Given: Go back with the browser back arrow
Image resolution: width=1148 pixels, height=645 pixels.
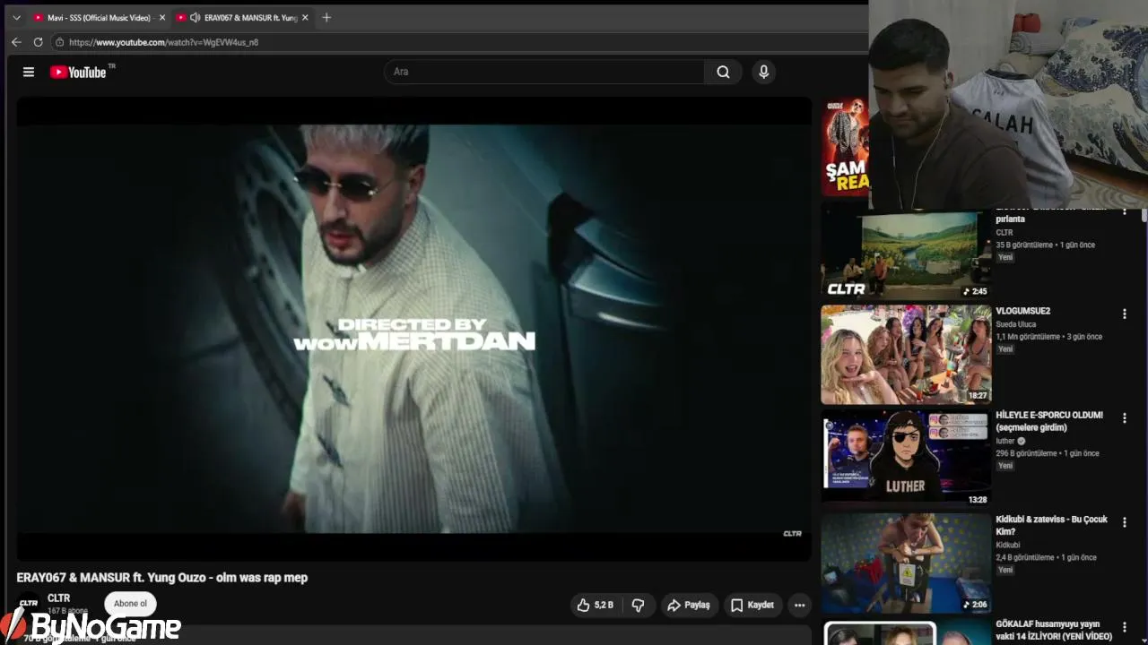Looking at the screenshot, I should 16,42.
